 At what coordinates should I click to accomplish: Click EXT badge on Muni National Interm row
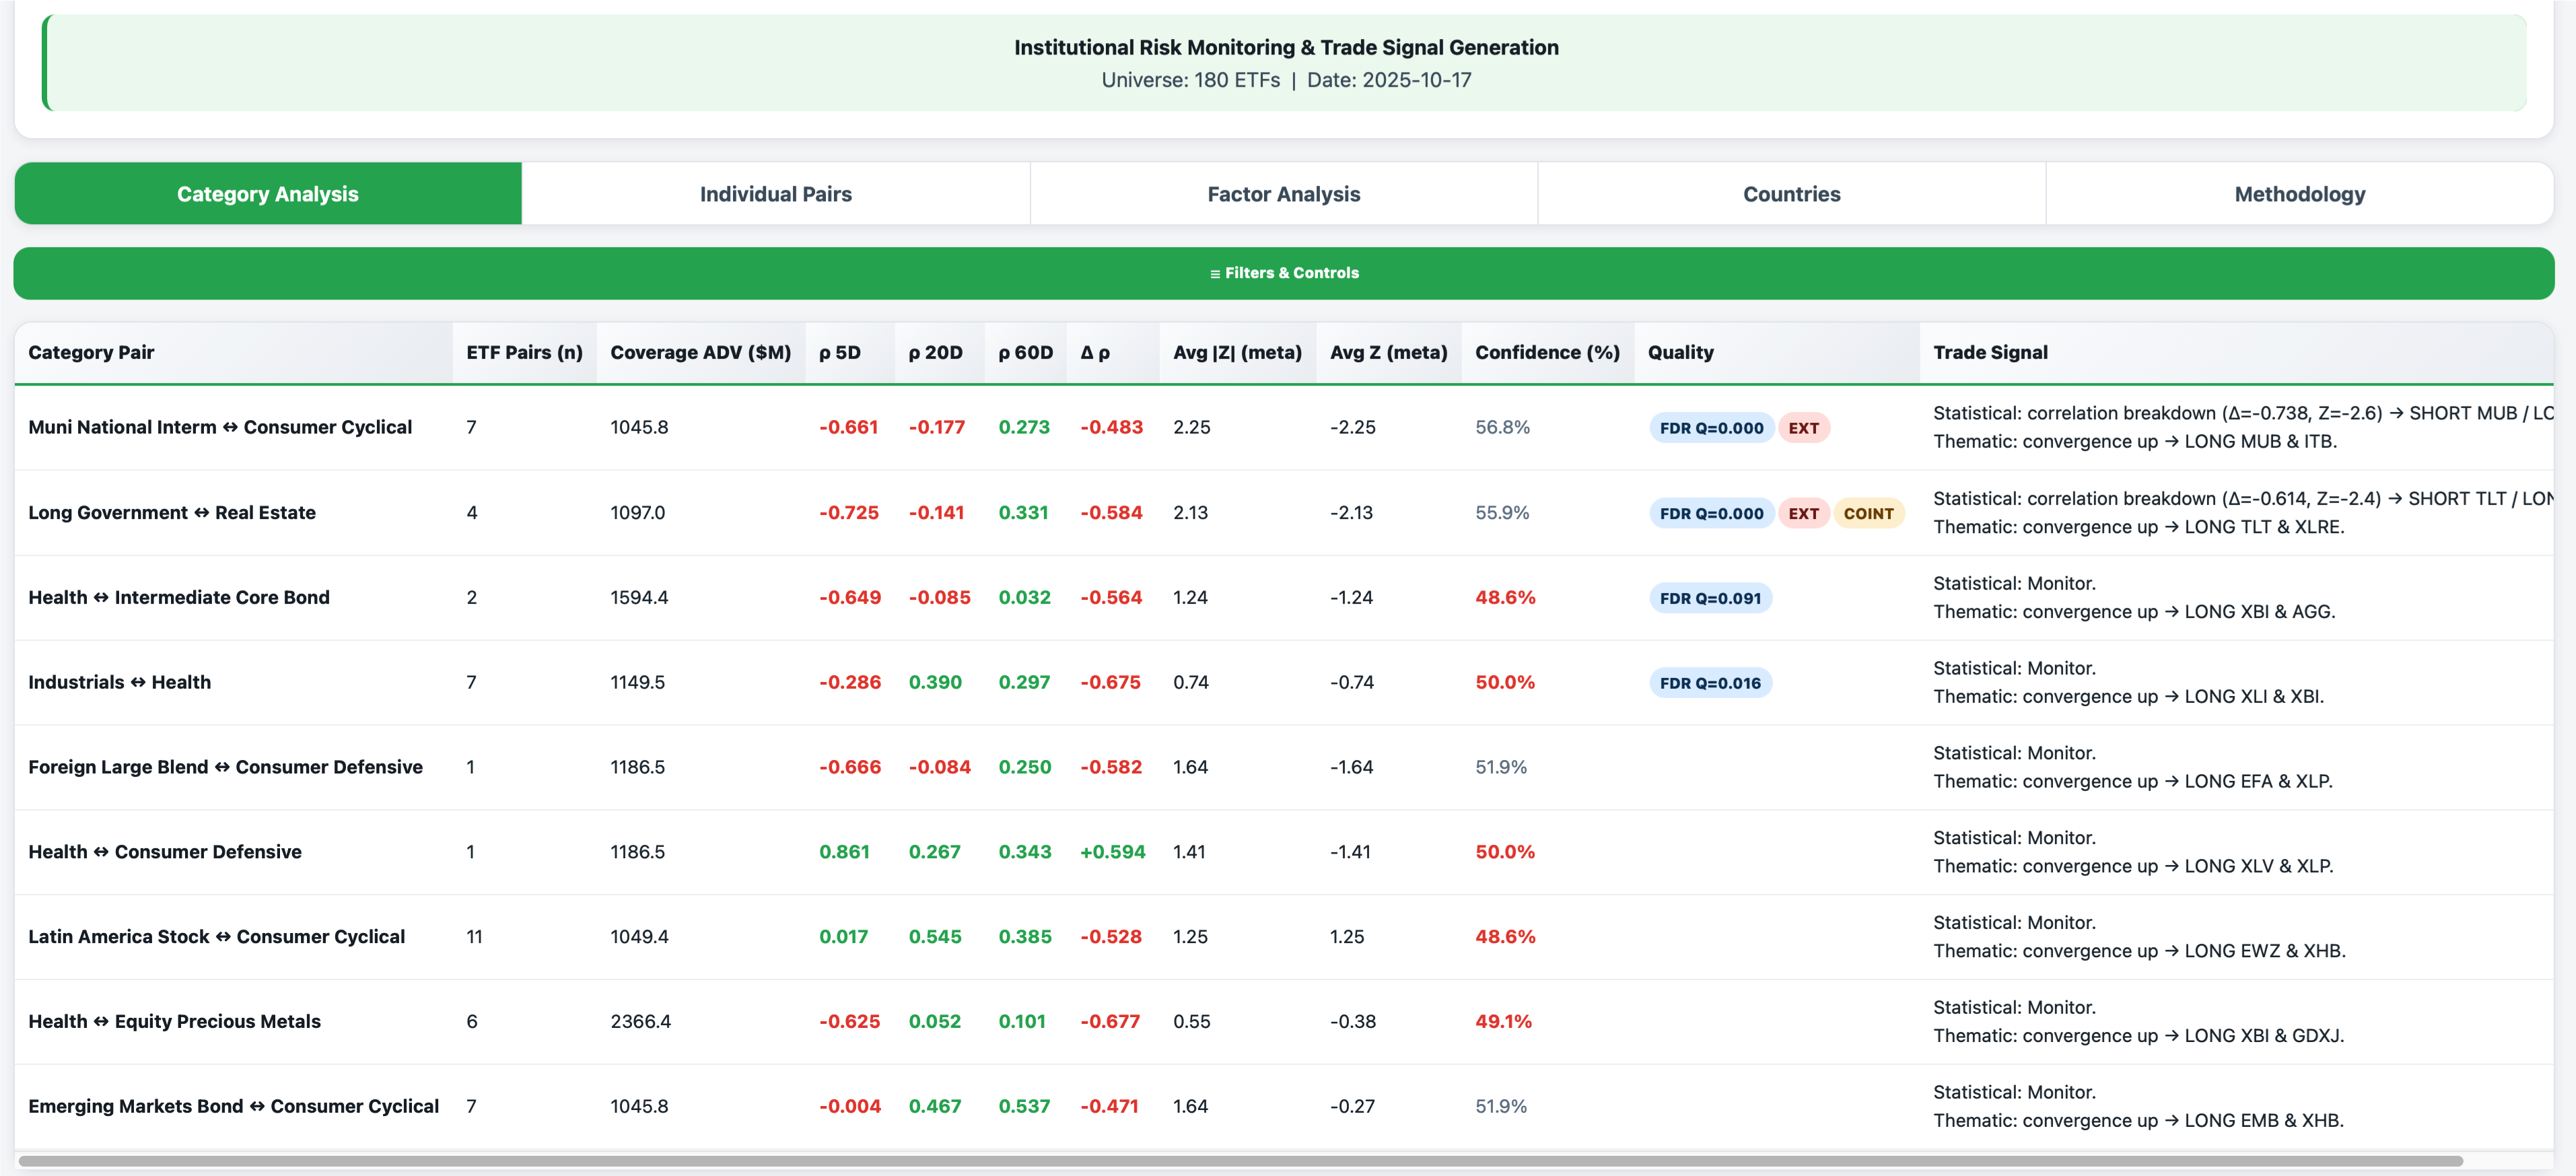coord(1803,428)
